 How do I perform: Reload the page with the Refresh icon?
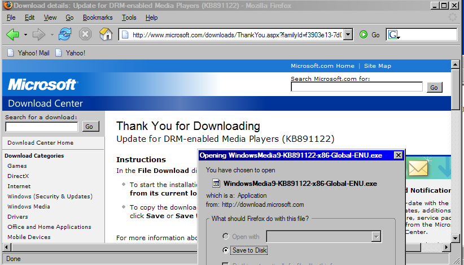[65, 34]
